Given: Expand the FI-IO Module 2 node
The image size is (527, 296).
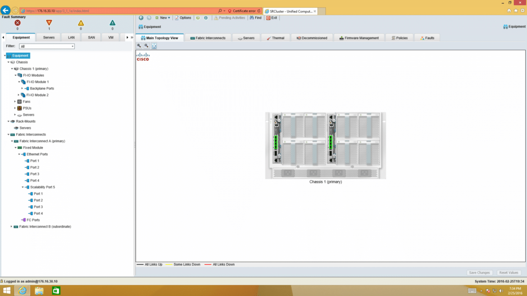Looking at the screenshot, I should [x=19, y=95].
